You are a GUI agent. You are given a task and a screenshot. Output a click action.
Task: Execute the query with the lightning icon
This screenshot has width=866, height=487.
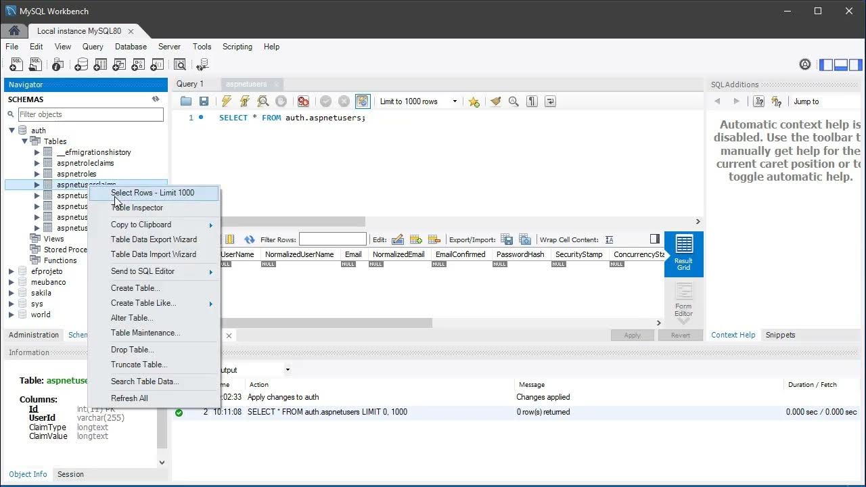227,101
